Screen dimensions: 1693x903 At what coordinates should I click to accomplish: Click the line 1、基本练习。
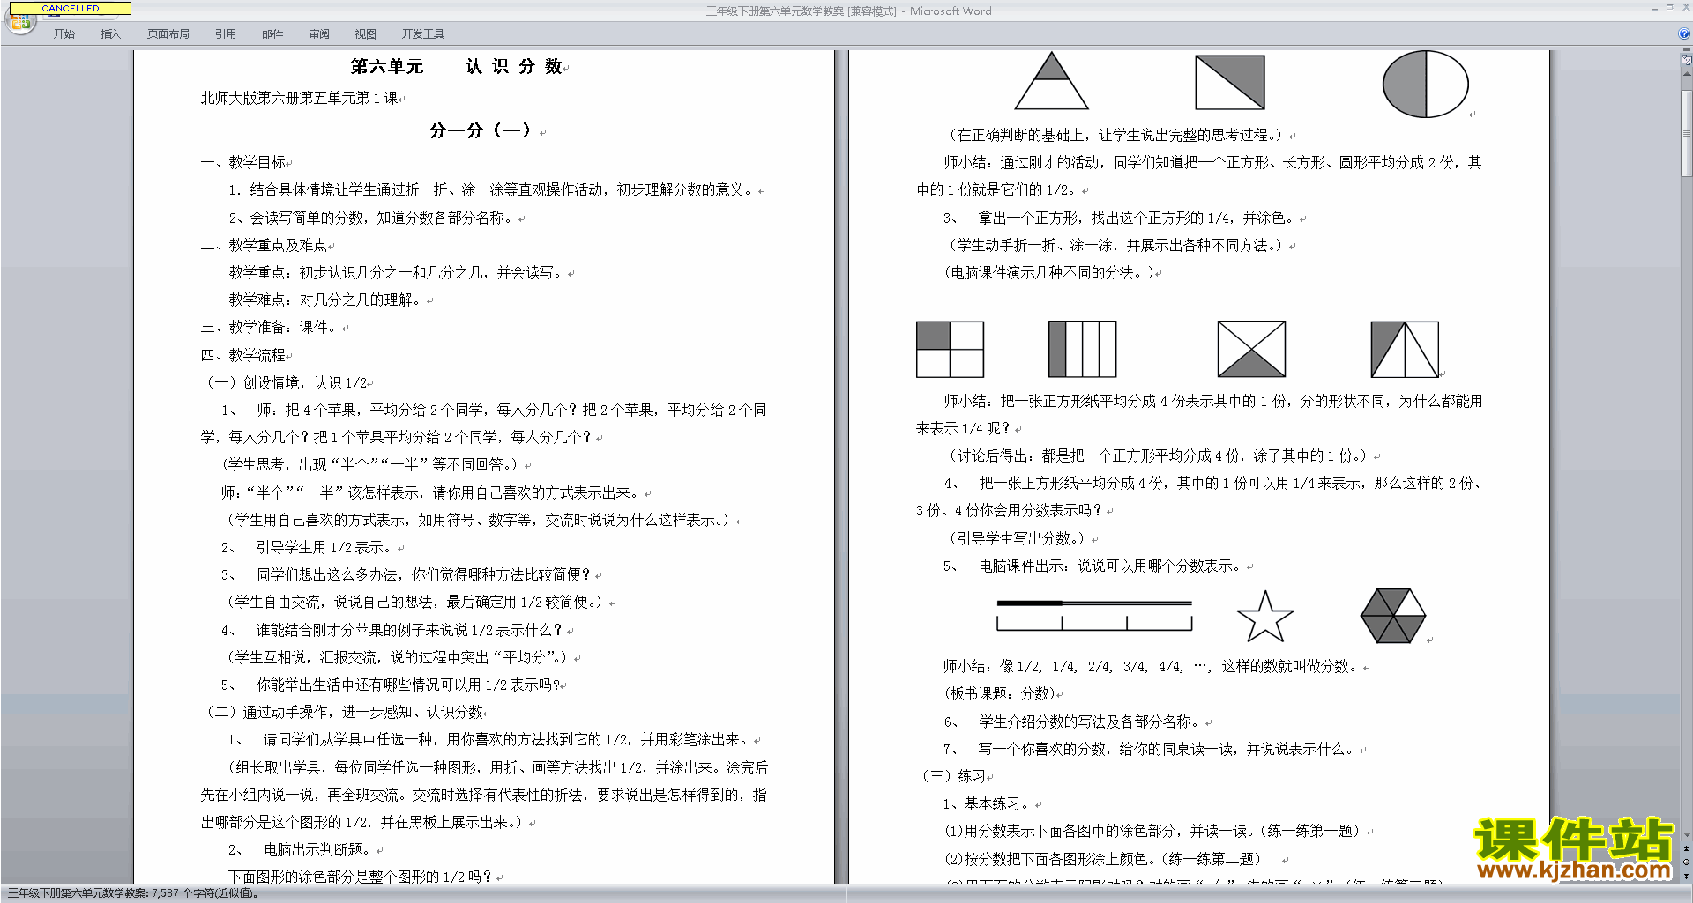click(988, 803)
